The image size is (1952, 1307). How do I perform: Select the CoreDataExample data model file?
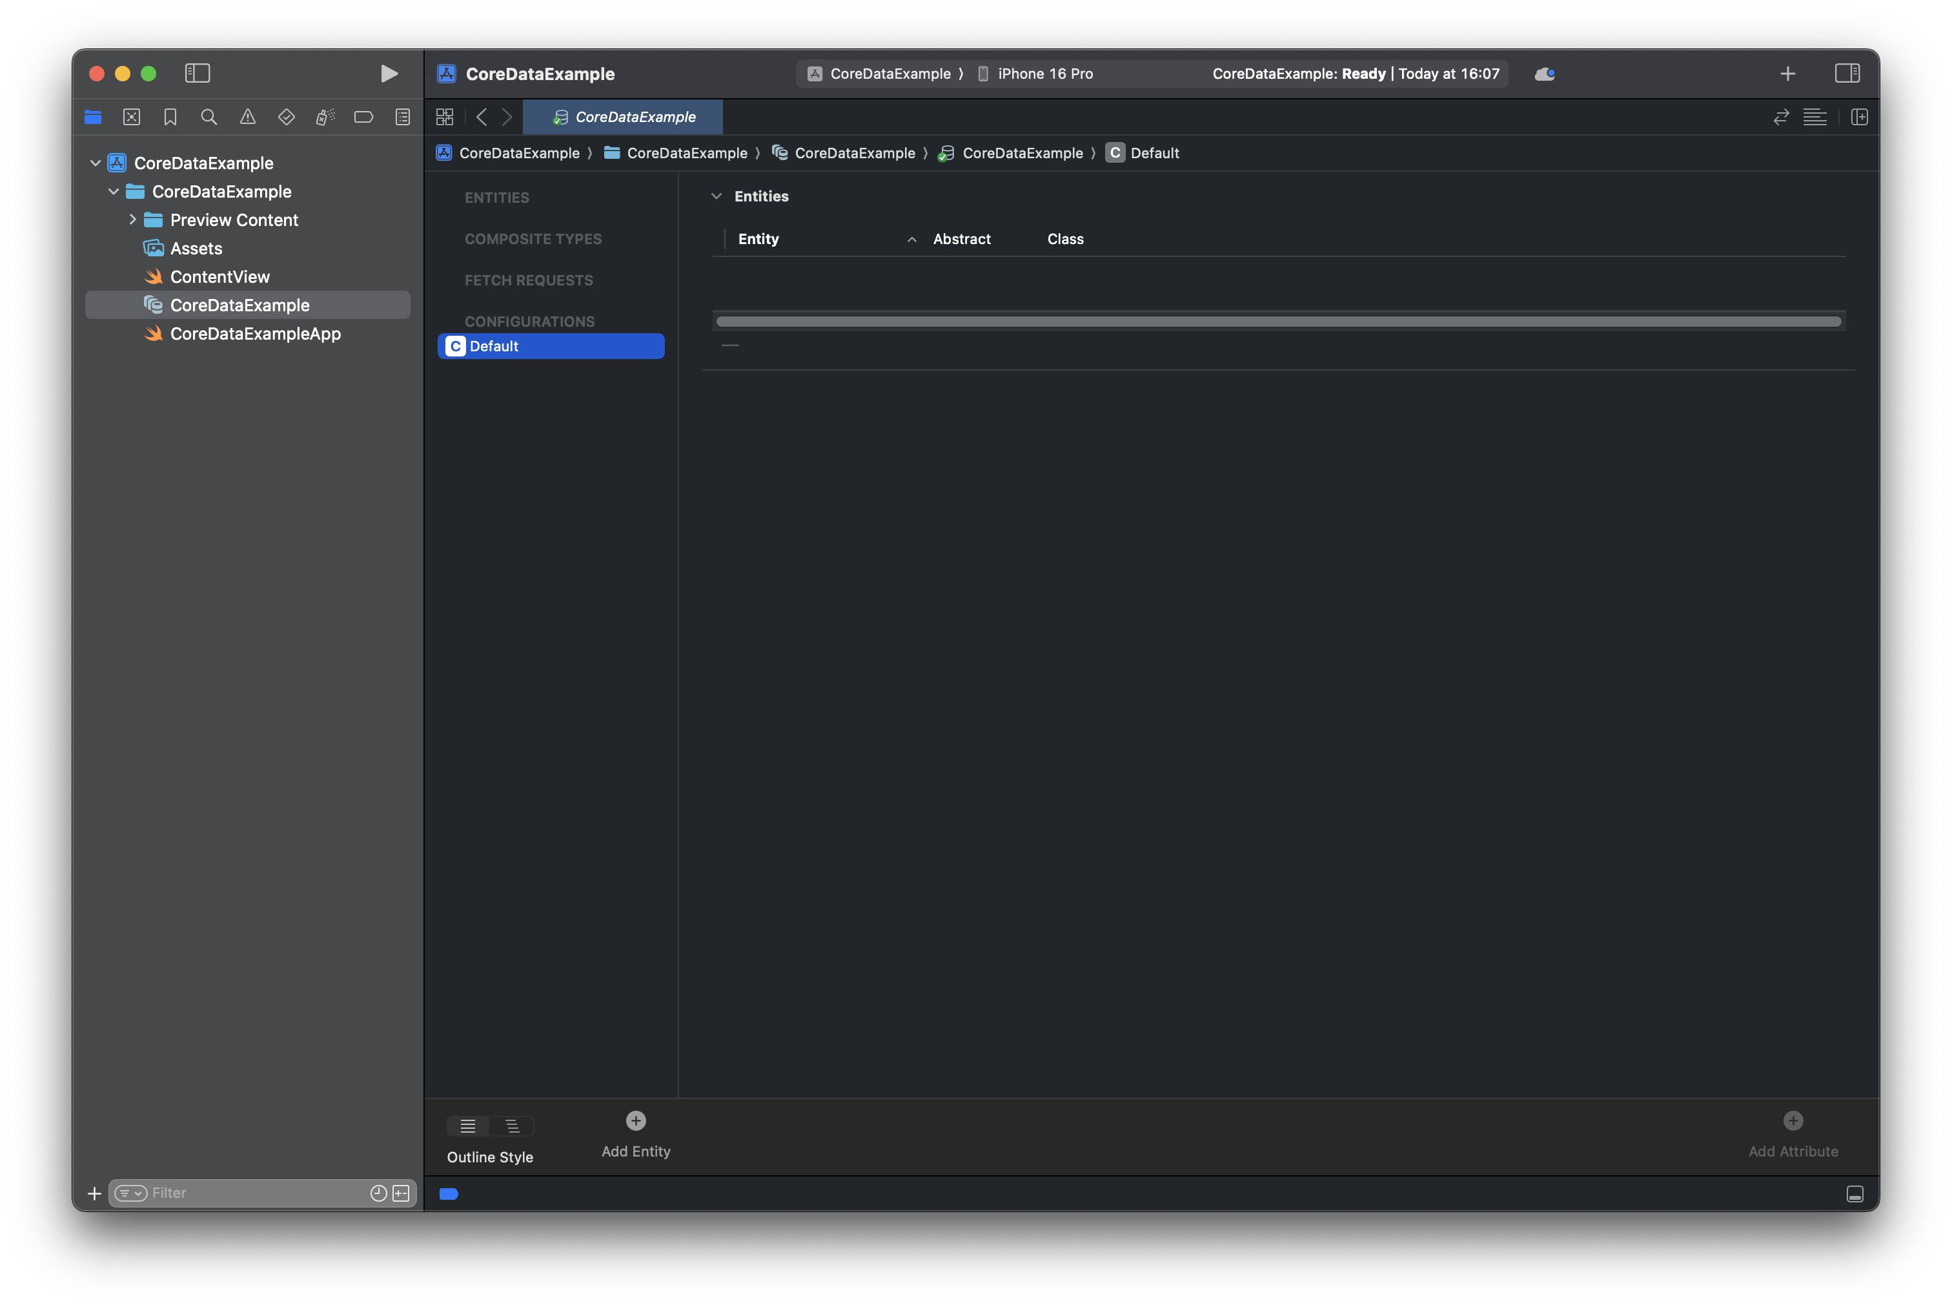point(247,305)
